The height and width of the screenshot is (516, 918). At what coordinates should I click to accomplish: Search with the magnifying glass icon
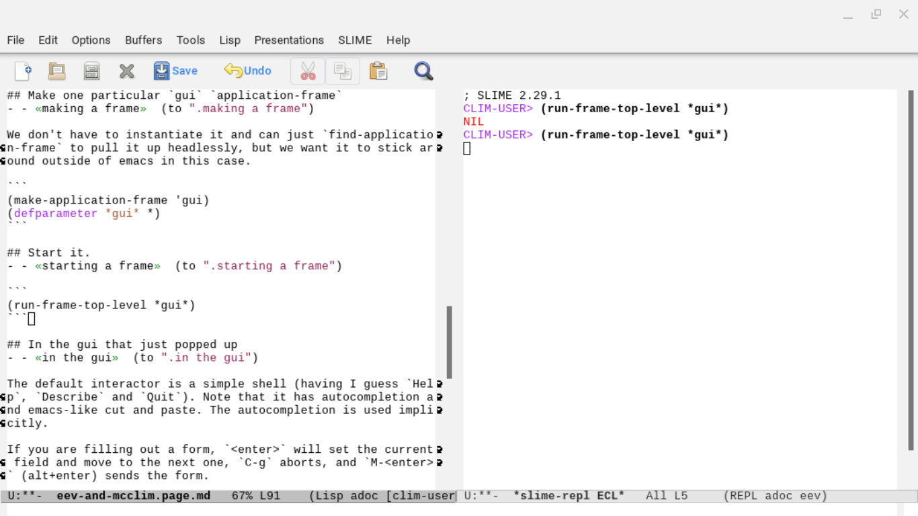[423, 71]
